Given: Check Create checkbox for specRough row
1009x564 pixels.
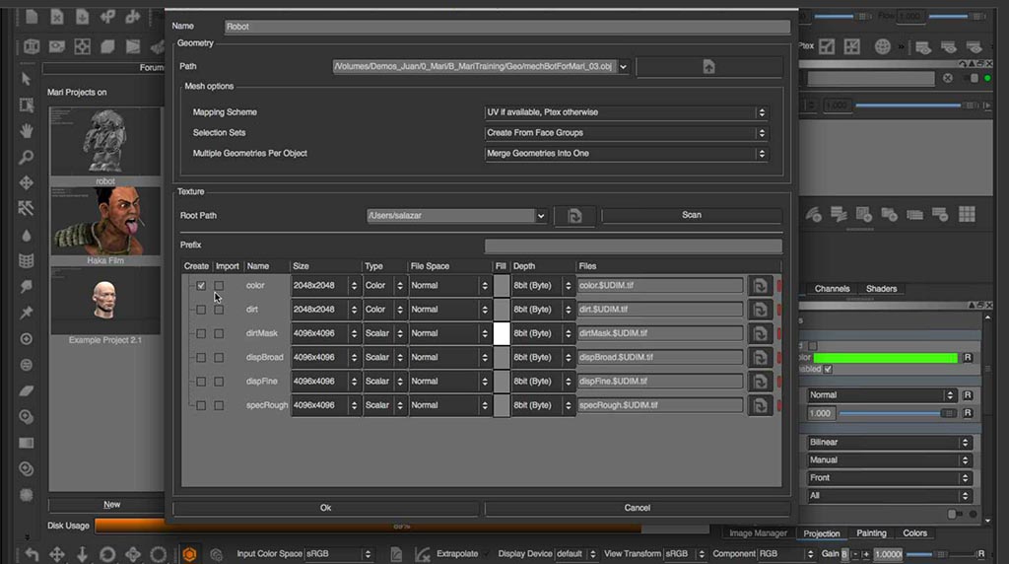Looking at the screenshot, I should coord(201,405).
